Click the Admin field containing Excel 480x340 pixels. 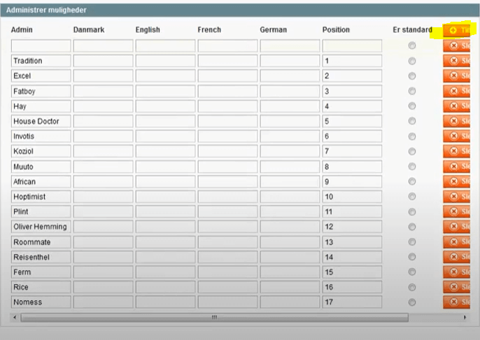(41, 76)
